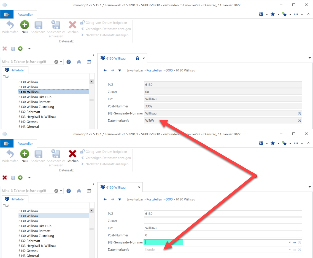Click BfS-Gemeinde-Nummer browse dots button, lower window
The image size is (313, 258).
[294, 242]
